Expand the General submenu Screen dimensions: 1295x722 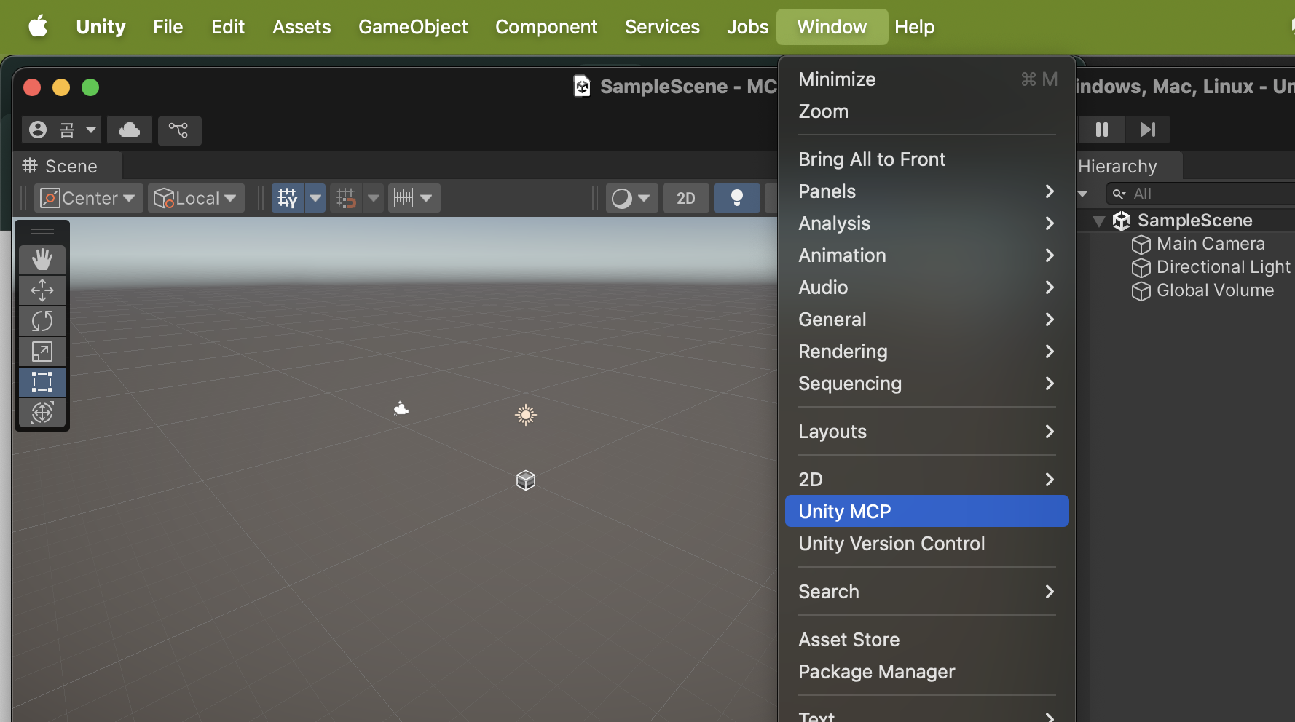pos(927,320)
